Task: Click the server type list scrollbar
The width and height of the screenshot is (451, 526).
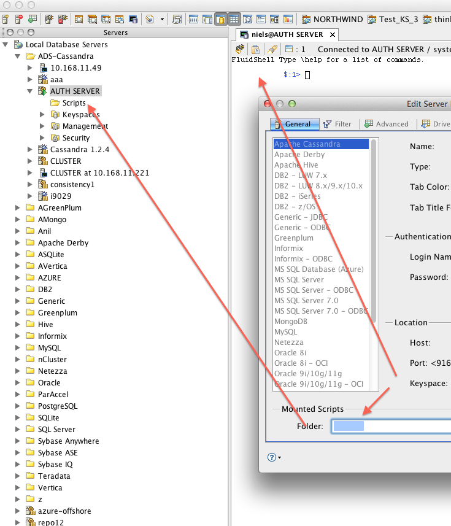Action: pos(374,231)
